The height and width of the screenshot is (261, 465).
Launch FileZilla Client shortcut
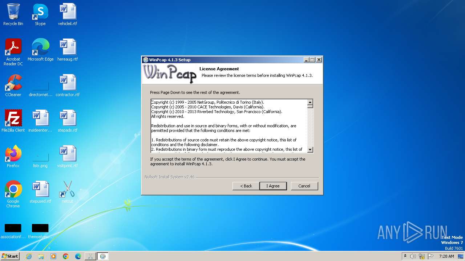(13, 121)
